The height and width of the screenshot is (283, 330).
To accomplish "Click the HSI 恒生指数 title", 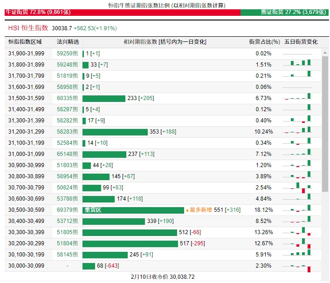I will 28,28.
